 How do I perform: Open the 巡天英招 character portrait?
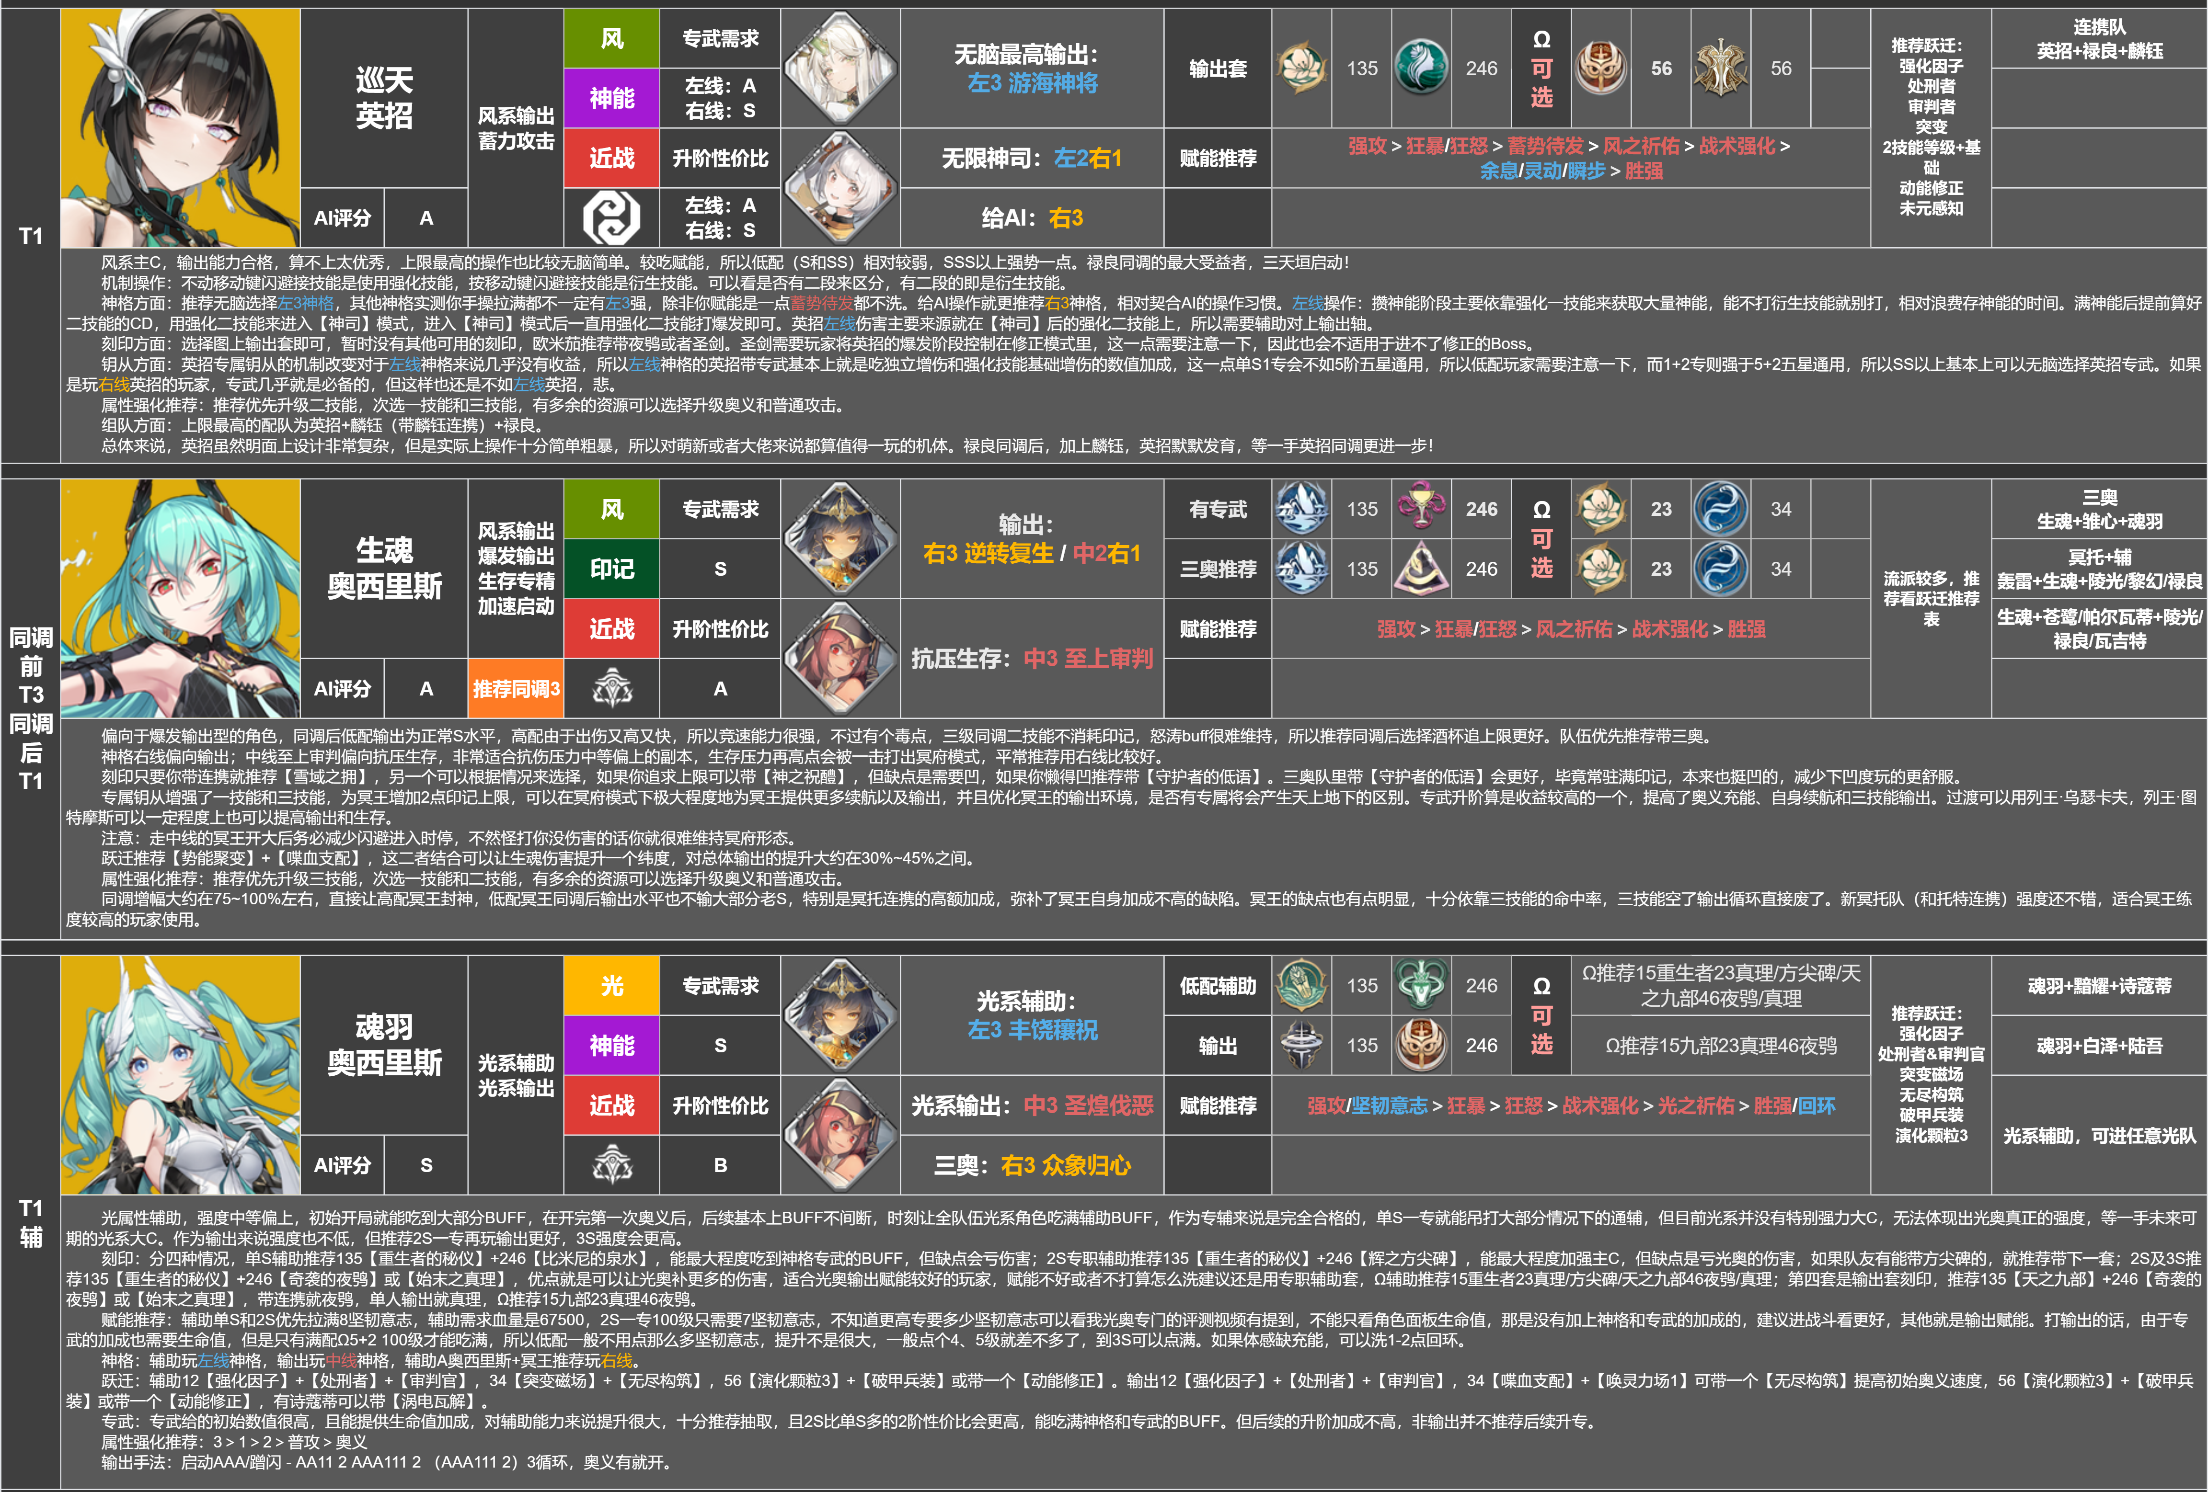pos(181,128)
